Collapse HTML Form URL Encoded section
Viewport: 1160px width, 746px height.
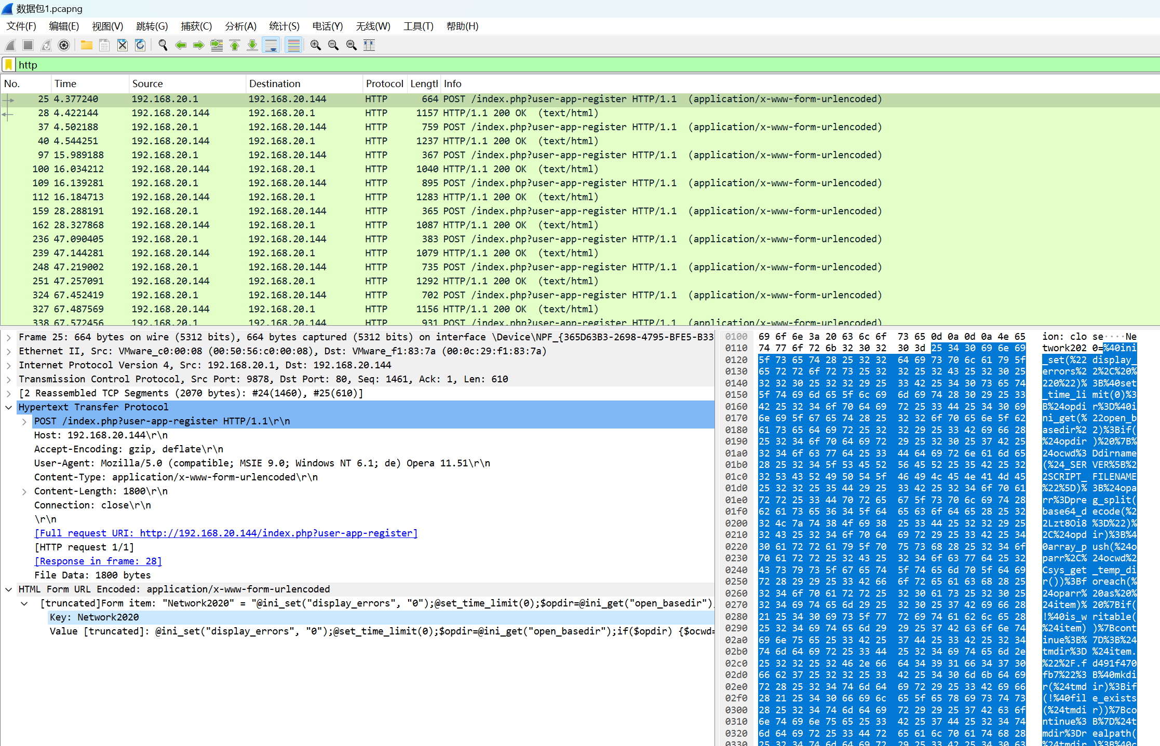click(9, 589)
